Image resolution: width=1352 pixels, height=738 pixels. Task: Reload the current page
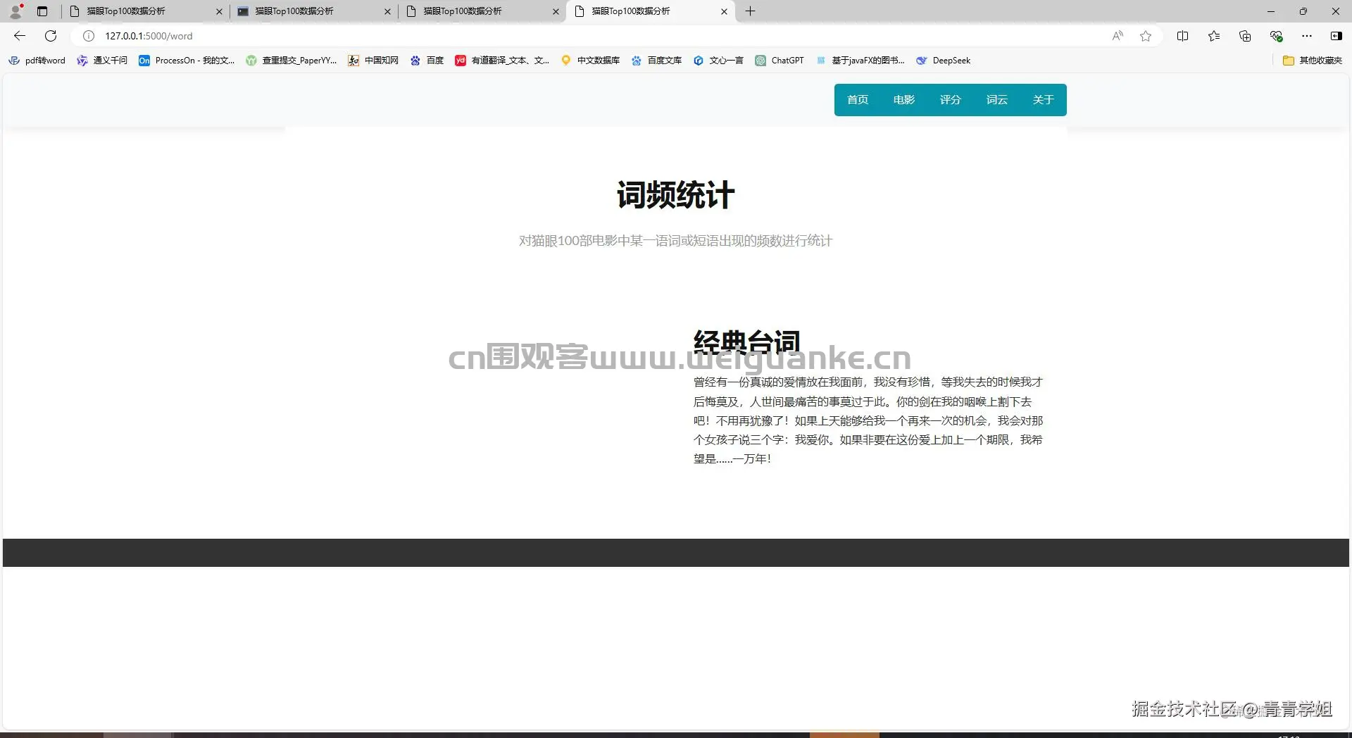(x=51, y=36)
